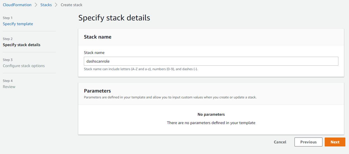Click the chevron after CloudFormation breadcrumb
This screenshot has width=349, height=154.
(36, 5)
